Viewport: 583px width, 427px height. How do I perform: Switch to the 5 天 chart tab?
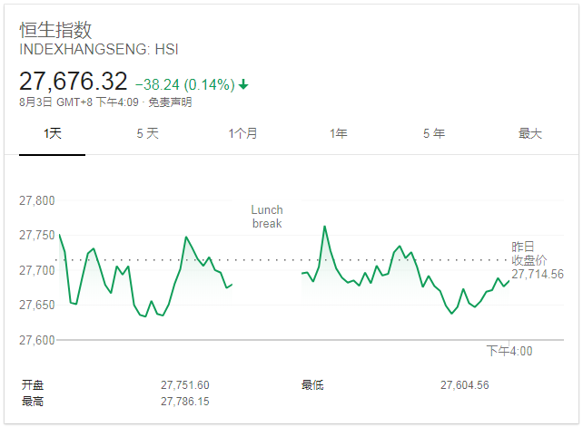[148, 133]
